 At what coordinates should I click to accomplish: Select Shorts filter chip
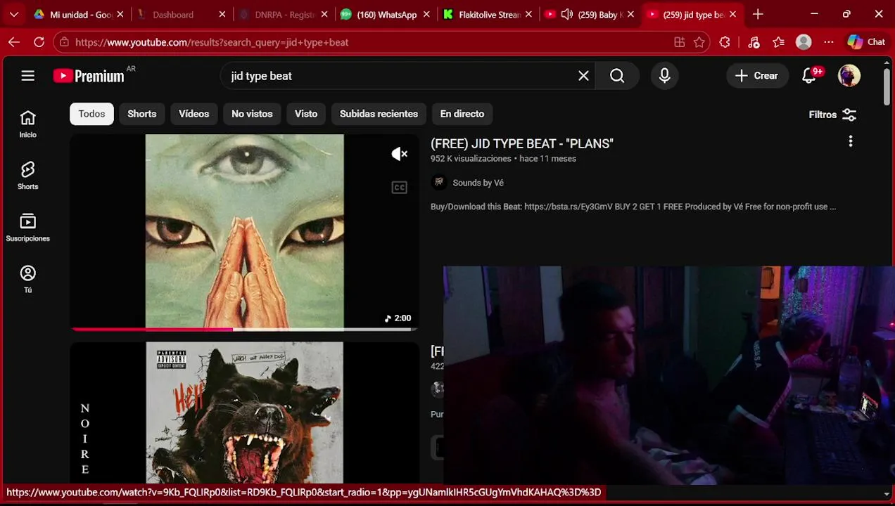[x=141, y=114]
